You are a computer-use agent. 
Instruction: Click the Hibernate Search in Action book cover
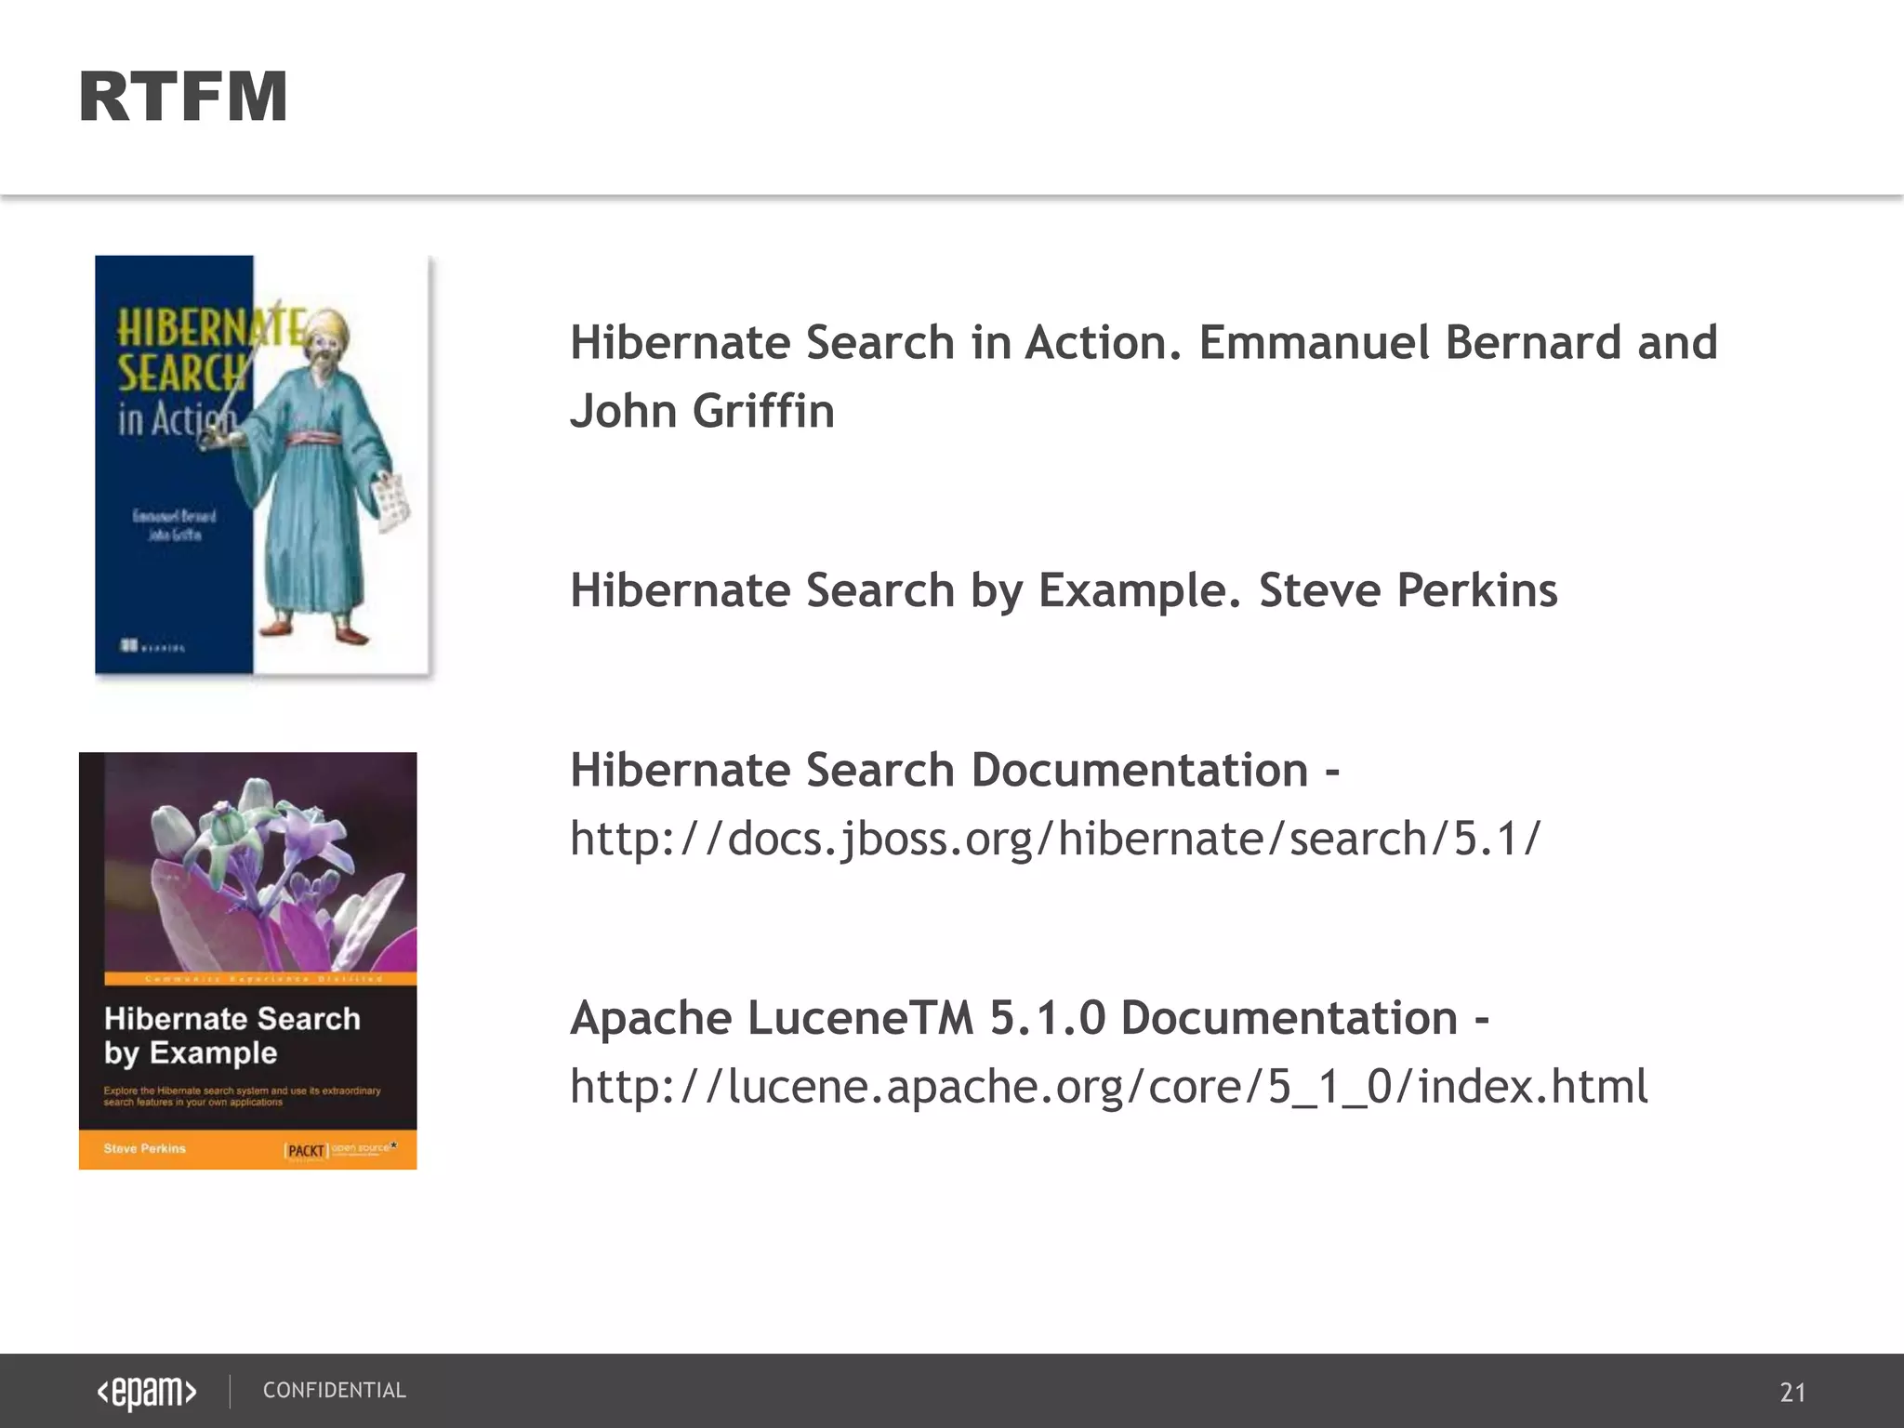click(262, 465)
